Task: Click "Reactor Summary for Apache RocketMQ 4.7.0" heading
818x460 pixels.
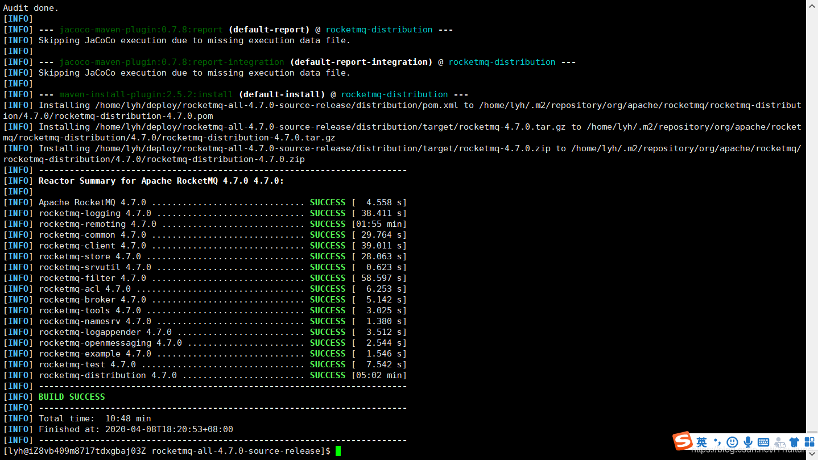Action: 161,181
